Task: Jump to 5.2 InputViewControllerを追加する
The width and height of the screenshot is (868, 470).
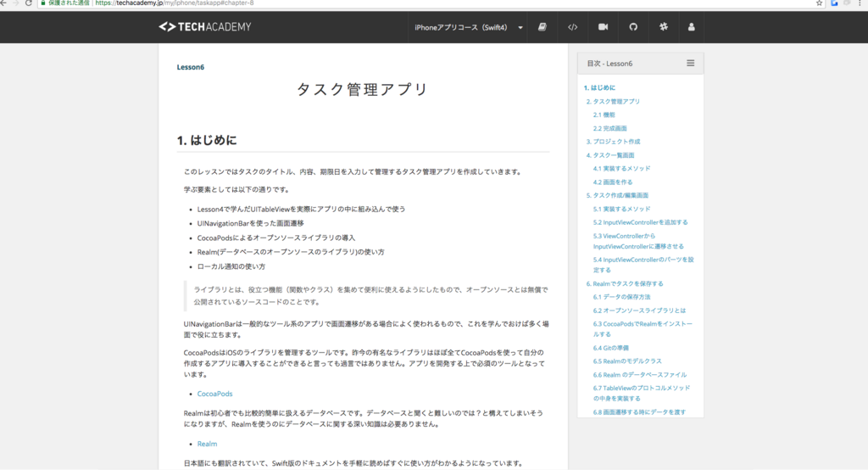Action: [x=641, y=222]
